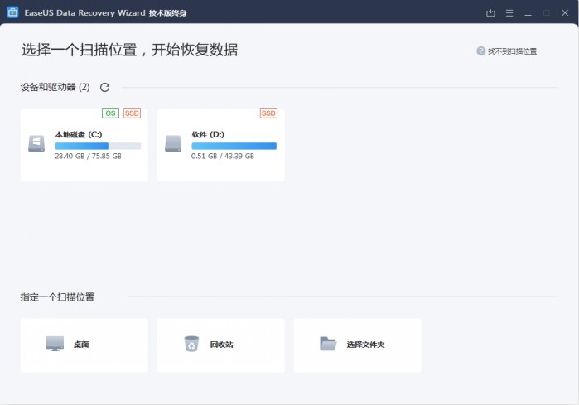Click the 指定一个扫描位置 section heading
The image size is (579, 405).
click(57, 297)
